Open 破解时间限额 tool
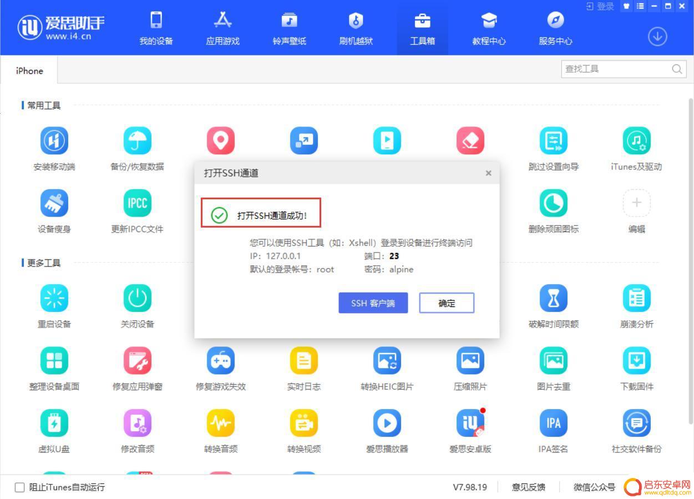Viewport: 694px width, 499px height. click(x=554, y=299)
